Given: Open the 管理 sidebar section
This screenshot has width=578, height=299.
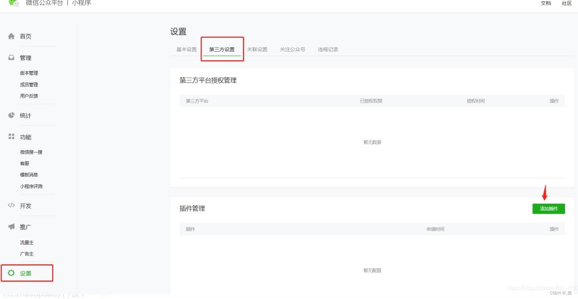Looking at the screenshot, I should click(26, 58).
